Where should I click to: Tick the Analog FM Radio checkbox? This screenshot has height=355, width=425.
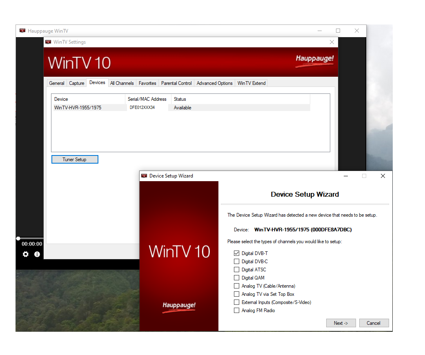(x=236, y=311)
